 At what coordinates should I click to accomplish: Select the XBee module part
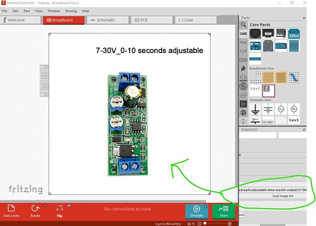pyautogui.click(x=294, y=33)
